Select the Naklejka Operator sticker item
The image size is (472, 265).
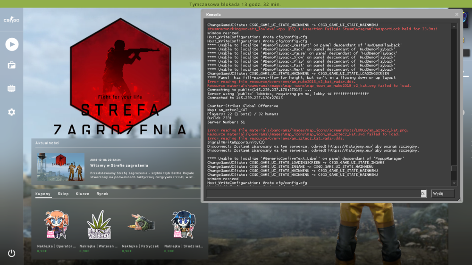(56, 225)
